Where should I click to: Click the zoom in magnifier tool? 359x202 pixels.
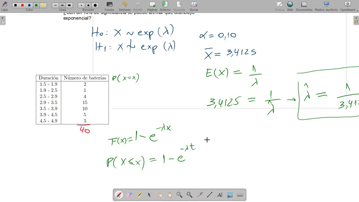pos(179,195)
